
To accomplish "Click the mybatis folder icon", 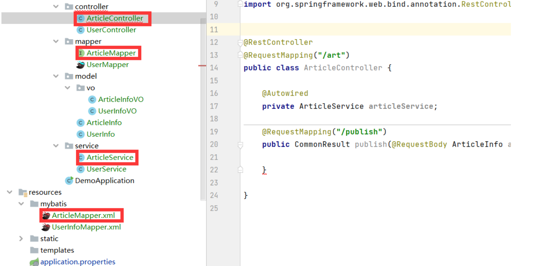I will click(34, 204).
